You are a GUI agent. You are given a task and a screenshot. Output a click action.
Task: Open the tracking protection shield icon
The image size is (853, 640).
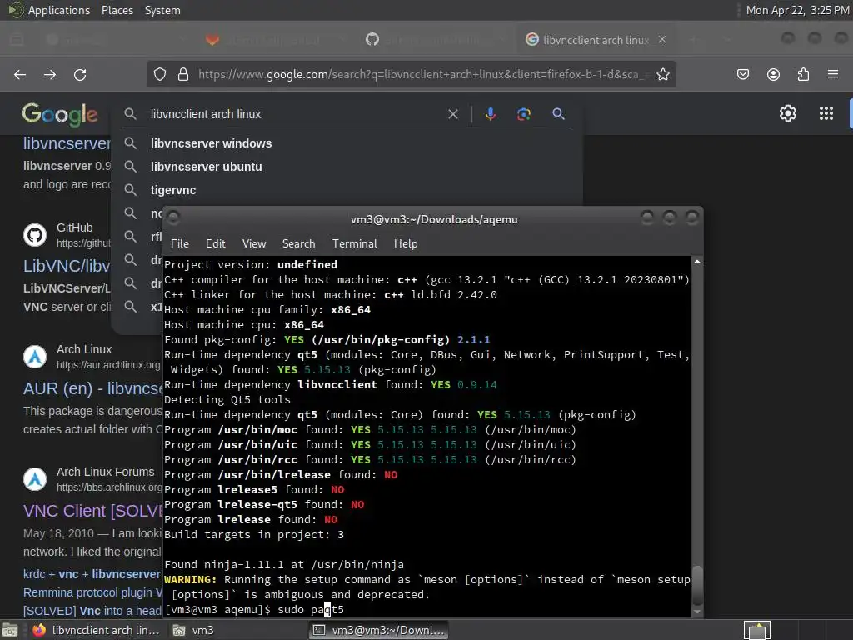(159, 74)
